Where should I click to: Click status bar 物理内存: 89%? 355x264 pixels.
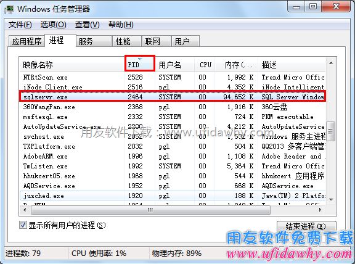coord(177,253)
